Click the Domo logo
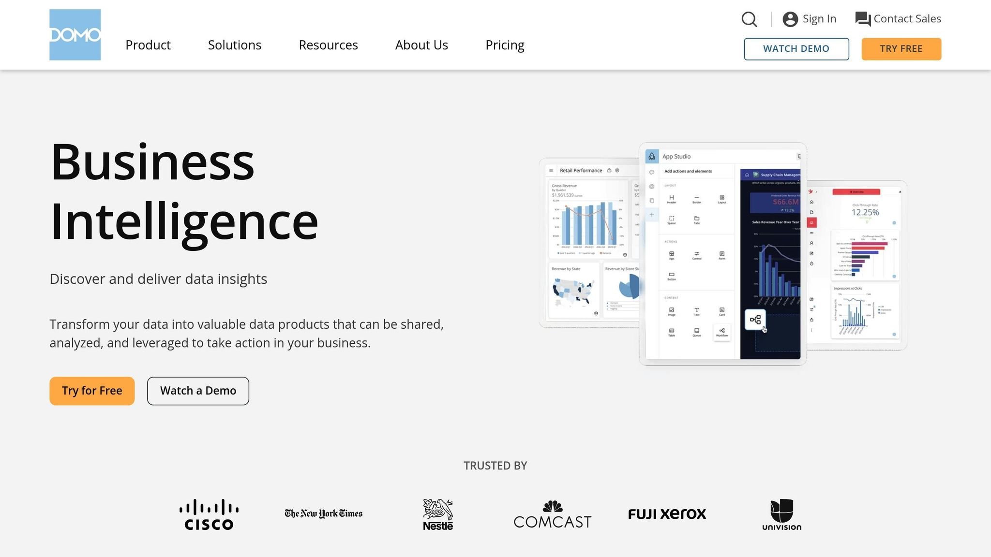Viewport: 991px width, 557px height. [x=75, y=35]
